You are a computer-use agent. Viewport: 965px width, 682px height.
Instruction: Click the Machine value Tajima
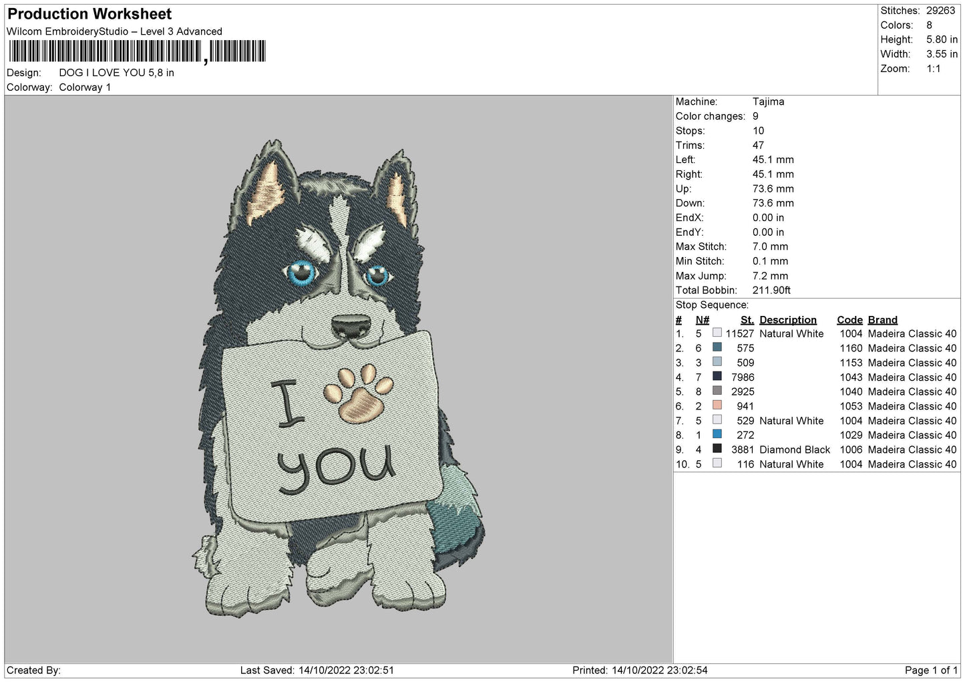click(x=768, y=102)
